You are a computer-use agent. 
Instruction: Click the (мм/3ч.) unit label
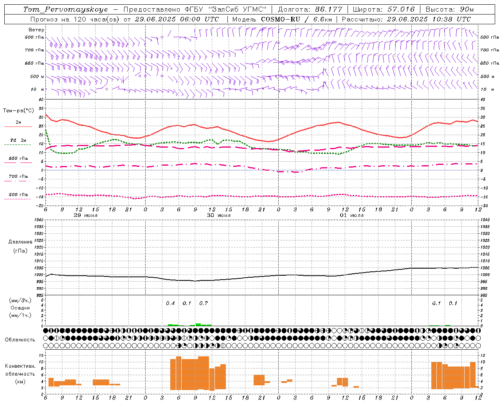[20, 300]
